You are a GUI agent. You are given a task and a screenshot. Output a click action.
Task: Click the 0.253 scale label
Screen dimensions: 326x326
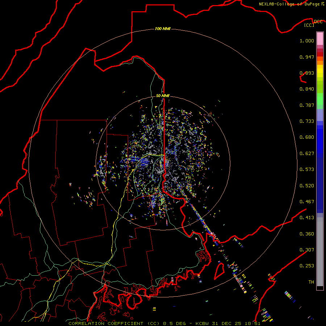307,266
